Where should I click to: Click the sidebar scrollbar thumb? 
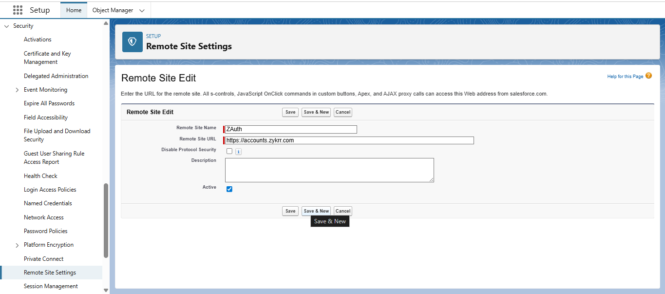(106, 220)
